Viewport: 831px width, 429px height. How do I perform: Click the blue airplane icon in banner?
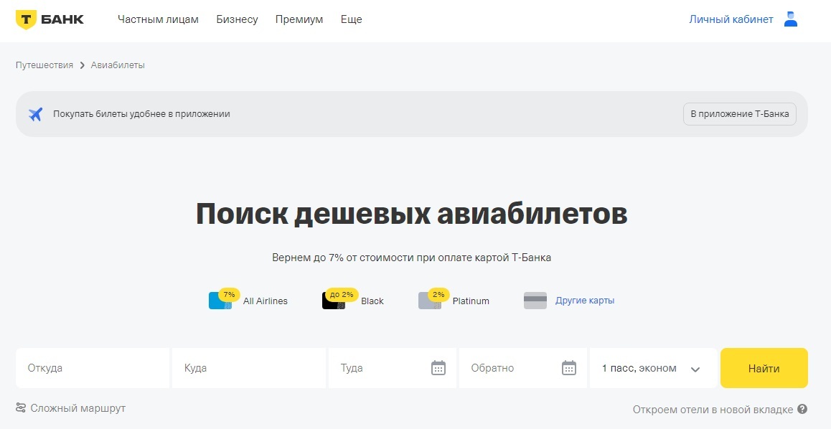point(35,114)
